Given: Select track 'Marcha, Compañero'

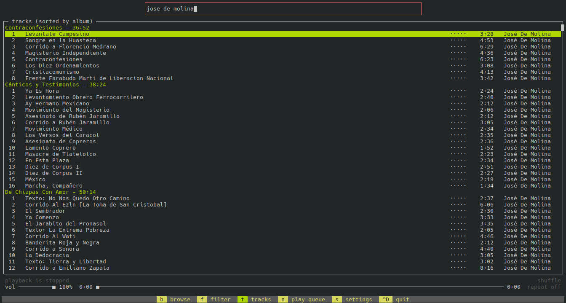Looking at the screenshot, I should pos(283,186).
